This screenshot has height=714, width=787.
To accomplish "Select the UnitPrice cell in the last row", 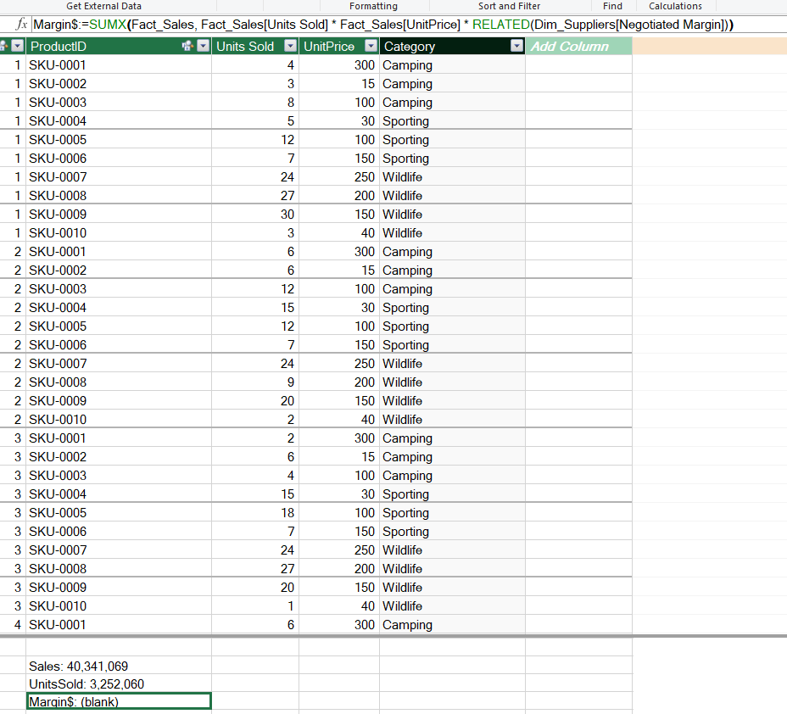I will tap(339, 625).
